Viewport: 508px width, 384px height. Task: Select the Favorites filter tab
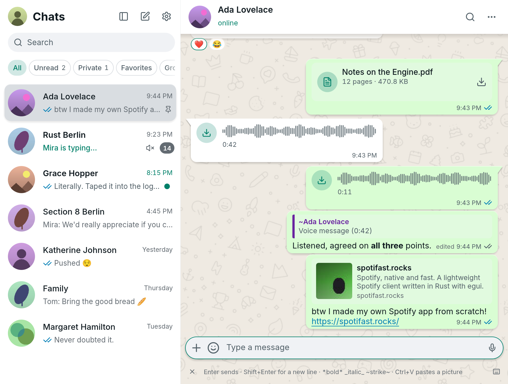pyautogui.click(x=136, y=68)
